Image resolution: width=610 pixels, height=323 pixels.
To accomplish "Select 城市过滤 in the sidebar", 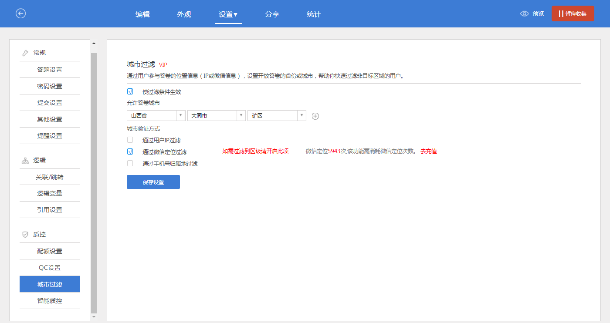I will click(50, 284).
